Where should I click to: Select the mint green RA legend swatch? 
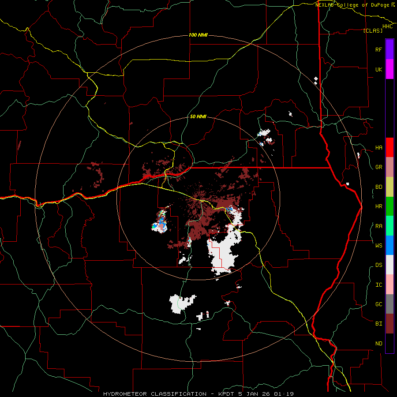(390, 226)
